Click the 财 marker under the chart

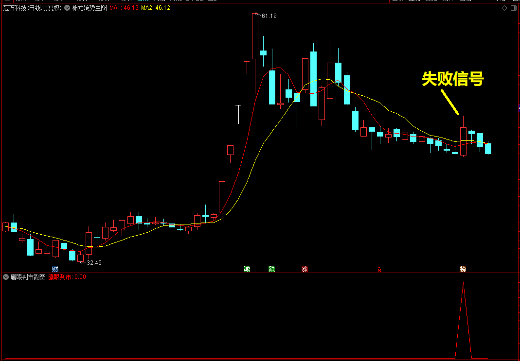point(55,269)
